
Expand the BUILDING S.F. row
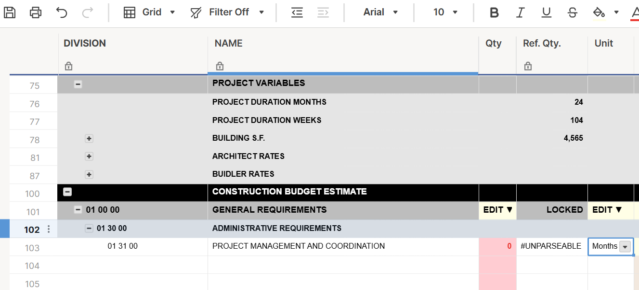pos(89,138)
